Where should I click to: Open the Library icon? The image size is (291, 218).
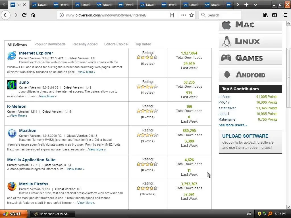[x=265, y=15]
